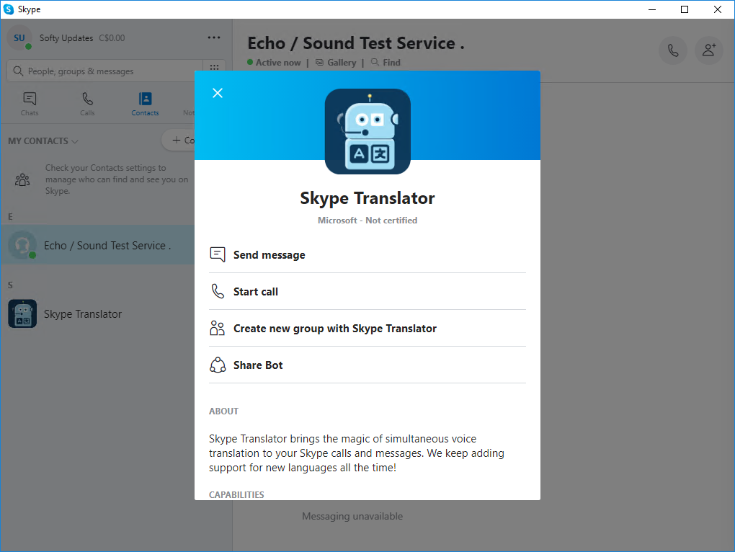This screenshot has width=735, height=552.
Task: Maximize the Skype window
Action: tap(685, 9)
